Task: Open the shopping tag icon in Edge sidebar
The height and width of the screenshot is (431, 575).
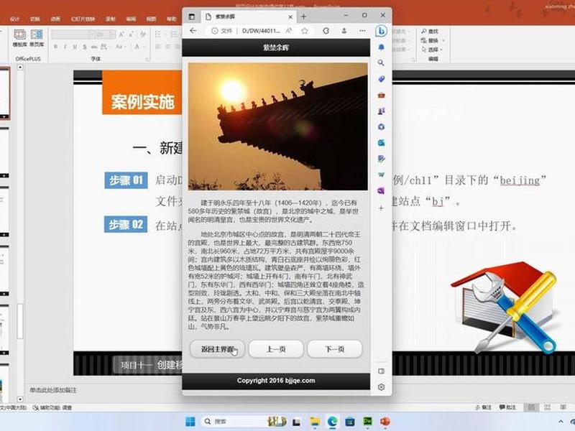Action: (x=382, y=79)
